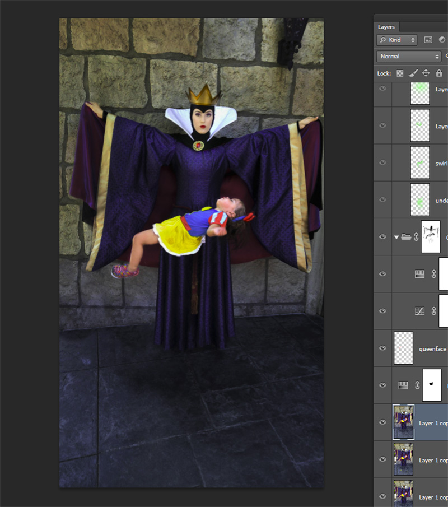Image resolution: width=448 pixels, height=507 pixels.
Task: Hide adjustment layer with black-spot mask
Action: [382, 385]
